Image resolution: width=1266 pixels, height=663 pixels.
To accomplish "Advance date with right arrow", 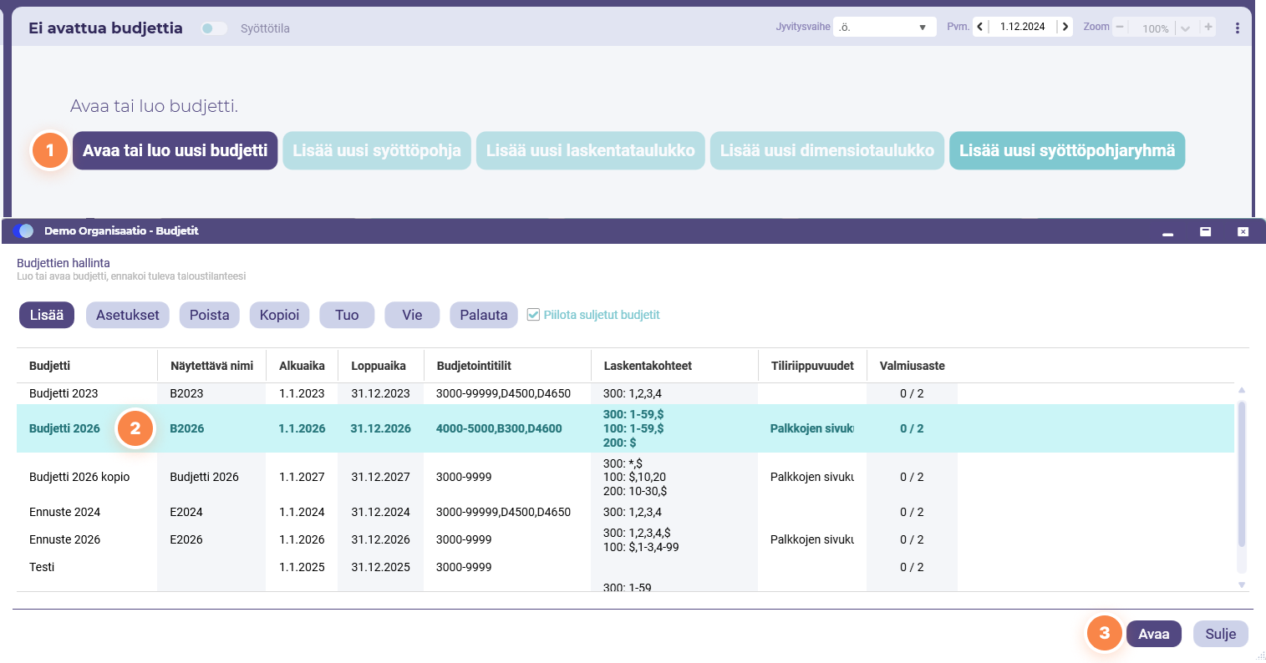I will (1065, 27).
